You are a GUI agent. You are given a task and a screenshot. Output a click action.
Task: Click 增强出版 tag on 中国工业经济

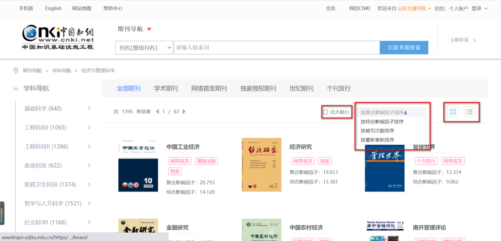click(206, 161)
